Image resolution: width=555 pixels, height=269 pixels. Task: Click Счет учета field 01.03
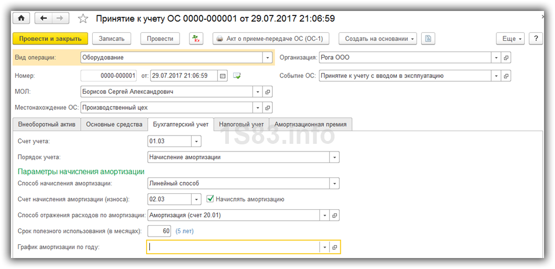click(170, 141)
